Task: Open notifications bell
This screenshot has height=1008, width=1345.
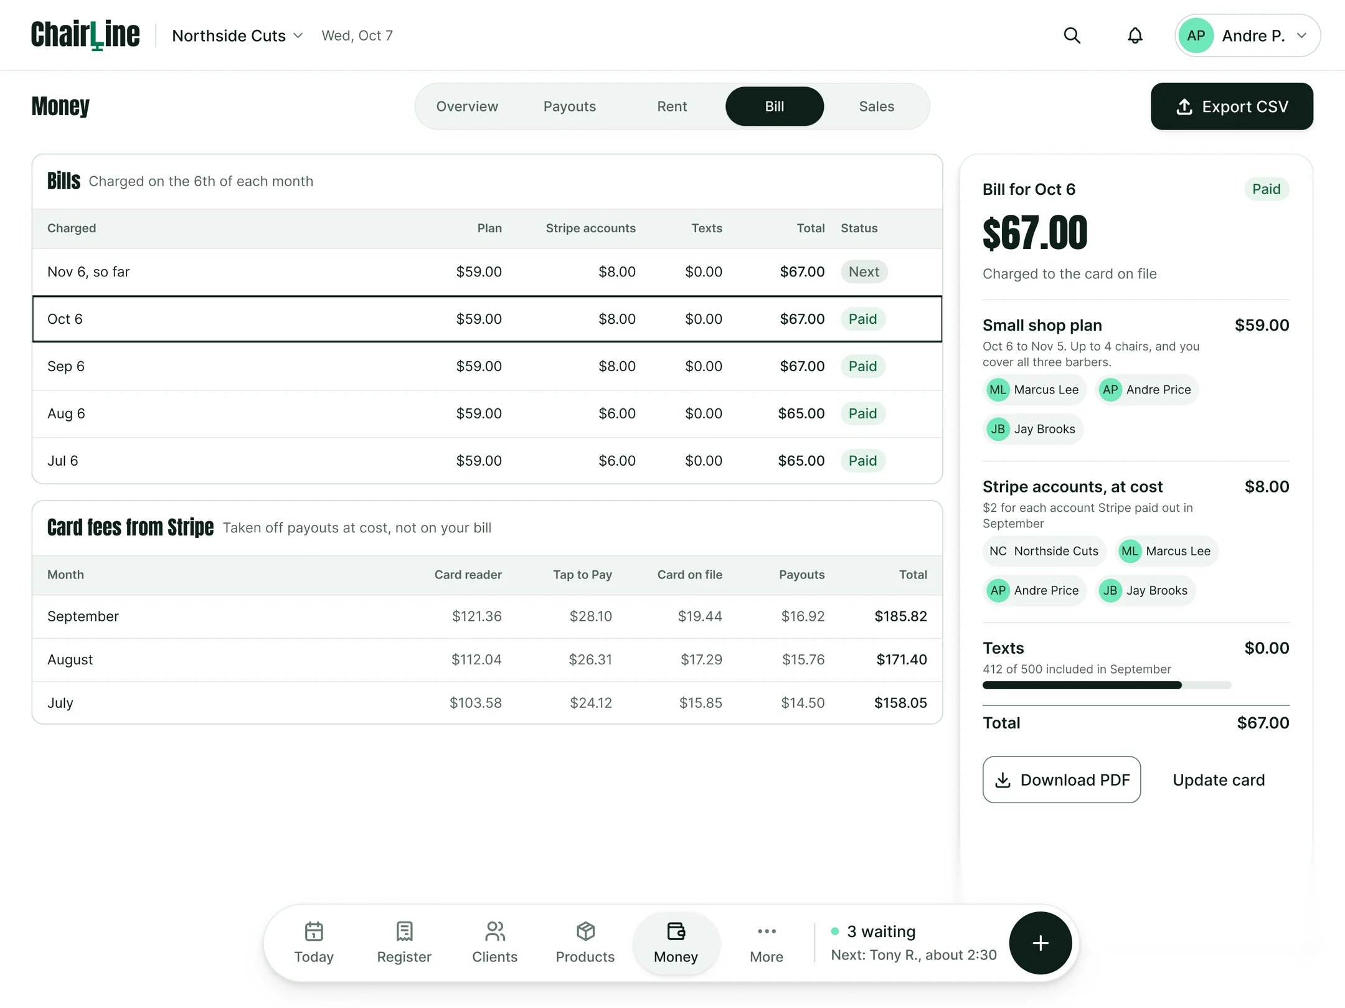Action: point(1135,35)
